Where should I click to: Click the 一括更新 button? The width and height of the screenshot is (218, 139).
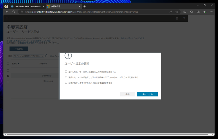click(19, 49)
